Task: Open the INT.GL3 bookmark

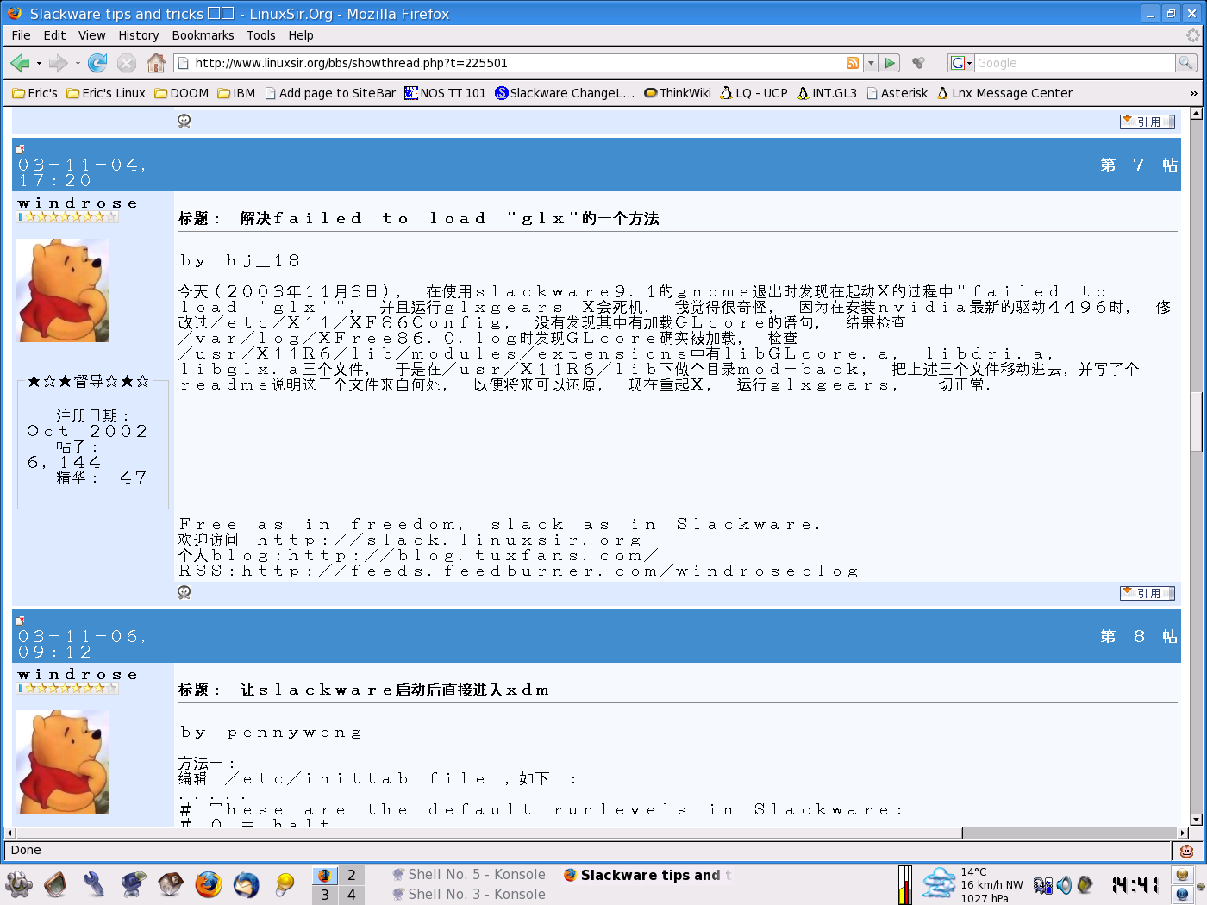Action: click(x=827, y=93)
